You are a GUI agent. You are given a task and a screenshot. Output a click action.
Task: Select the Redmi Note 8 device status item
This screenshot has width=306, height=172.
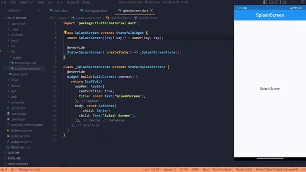click(277, 170)
